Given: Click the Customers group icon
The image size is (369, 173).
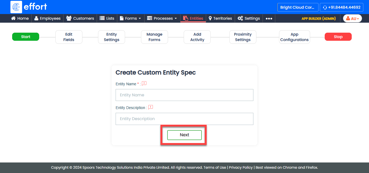Looking at the screenshot, I should point(69,18).
